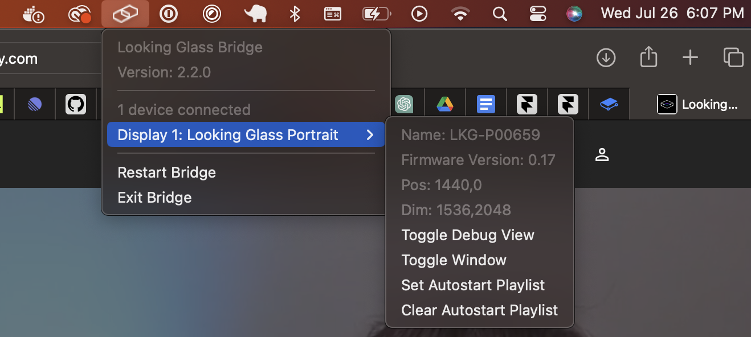This screenshot has width=751, height=337.
Task: Show the Safari tab overview
Action: tap(733, 57)
